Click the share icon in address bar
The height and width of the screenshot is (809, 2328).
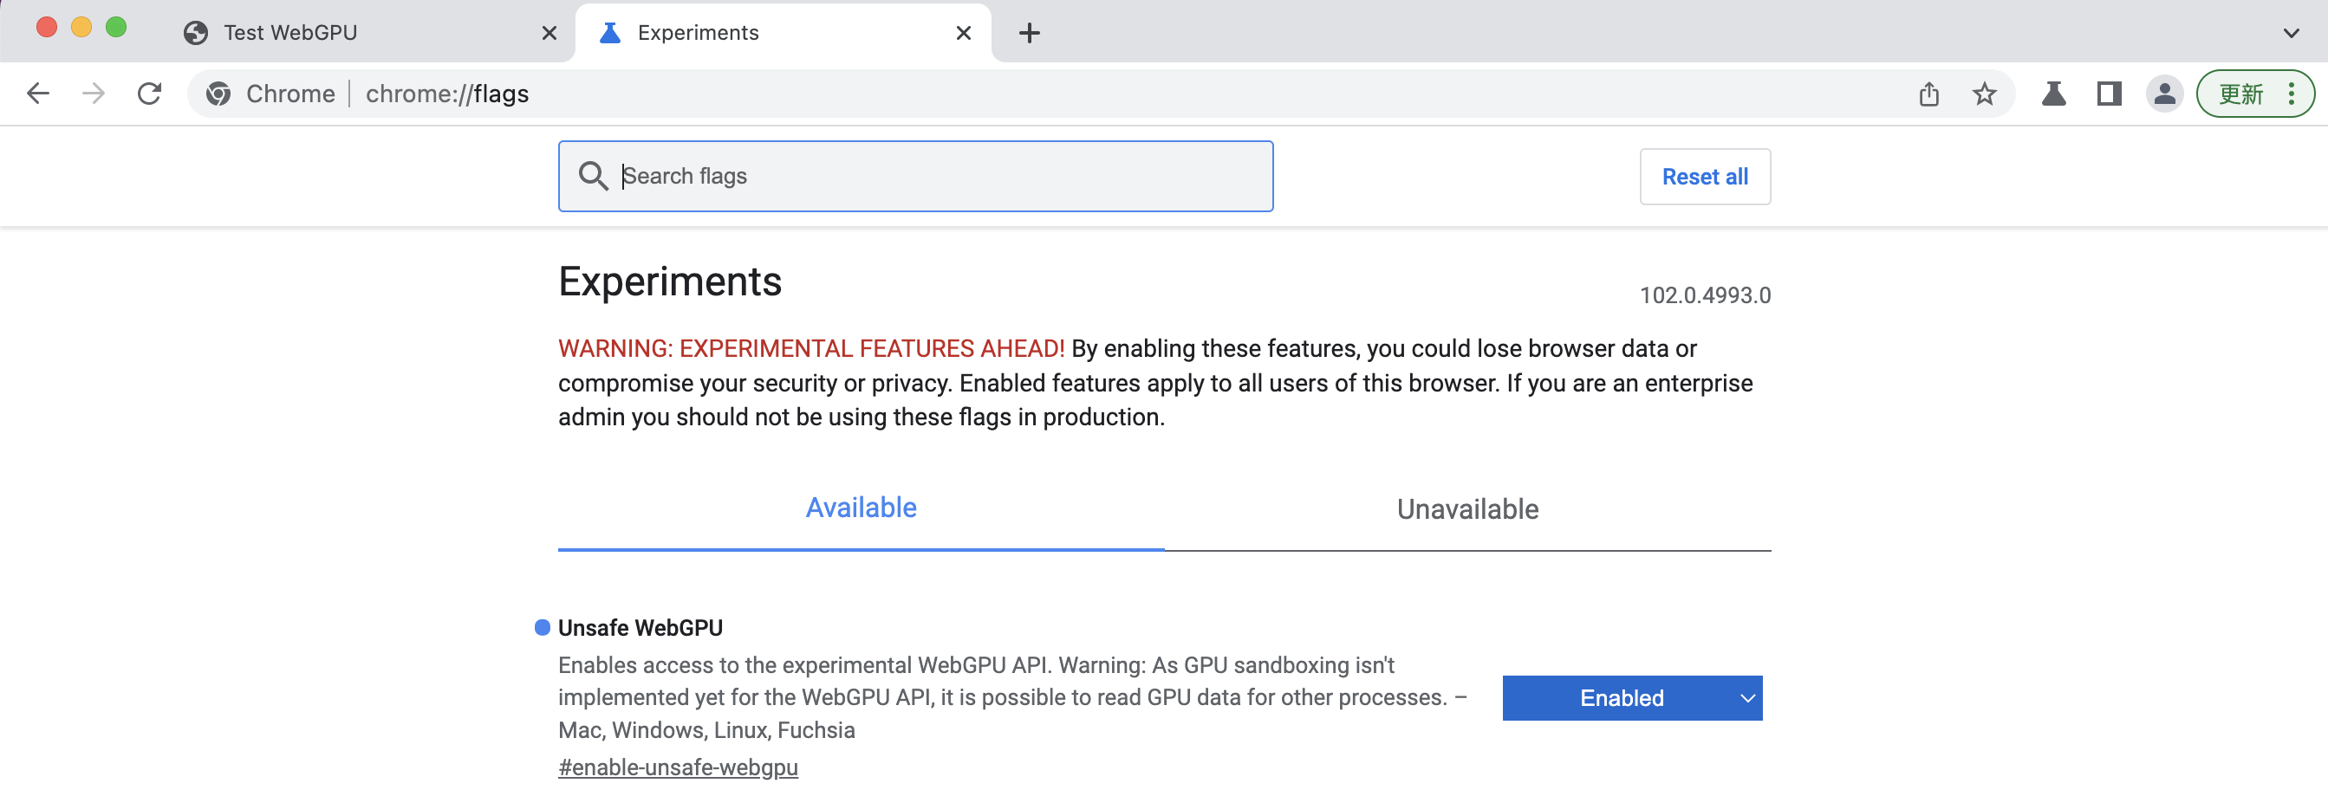tap(1928, 94)
